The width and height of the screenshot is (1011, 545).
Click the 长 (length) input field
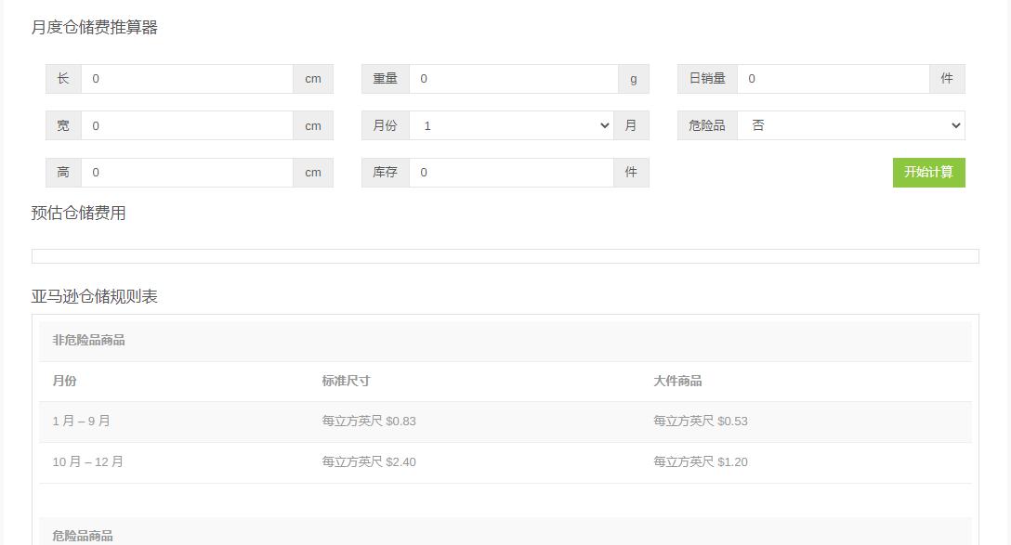pos(186,79)
